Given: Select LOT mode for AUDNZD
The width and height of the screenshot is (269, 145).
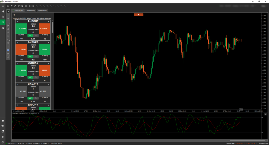Looking at the screenshot, I should coord(30,56).
